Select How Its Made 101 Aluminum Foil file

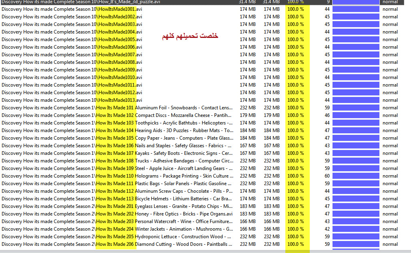[x=117, y=108]
